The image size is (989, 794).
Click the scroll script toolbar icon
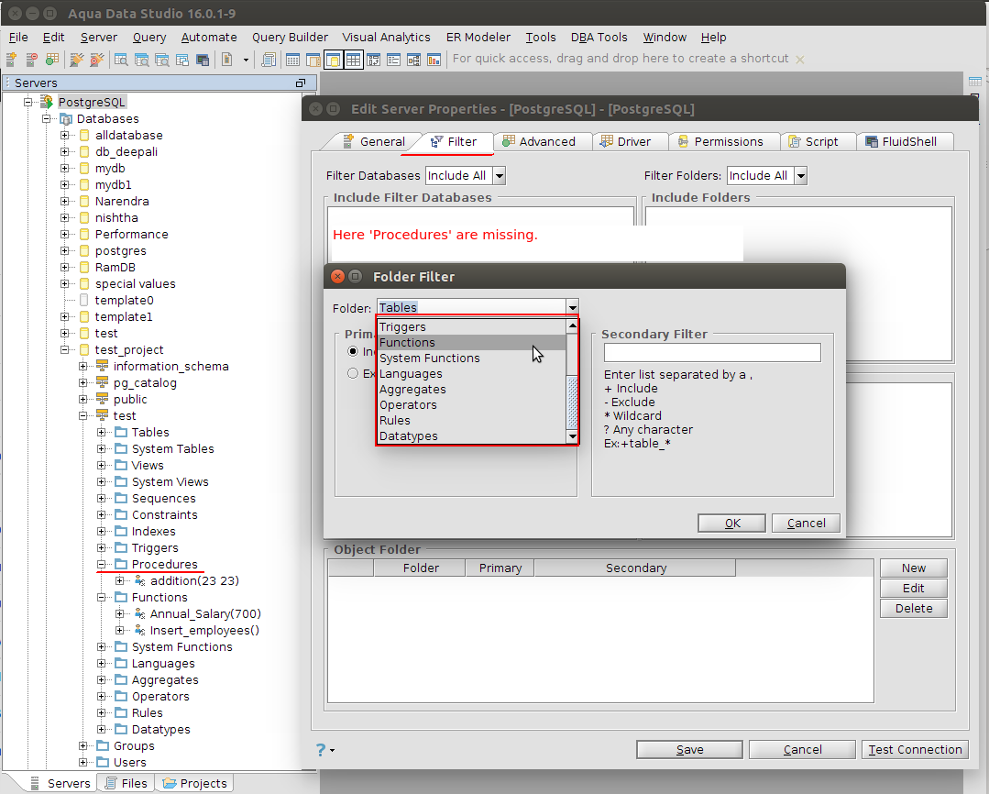tap(269, 60)
